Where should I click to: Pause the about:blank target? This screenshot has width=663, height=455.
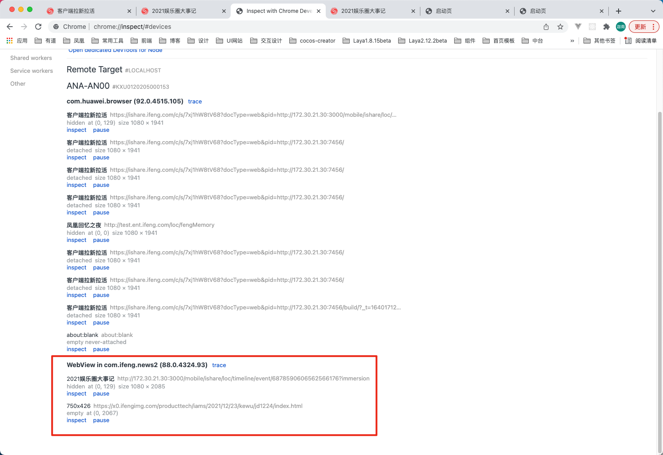pyautogui.click(x=101, y=349)
